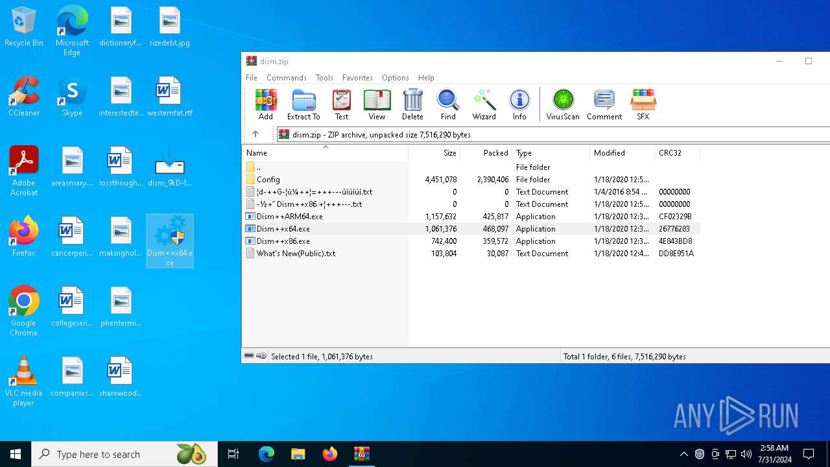The height and width of the screenshot is (467, 830).
Task: Select the Config folder row
Action: [472, 180]
